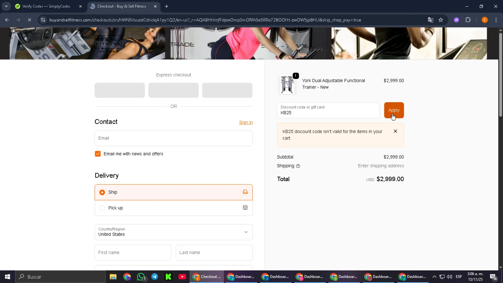Apply the KB25 discount code

394,110
